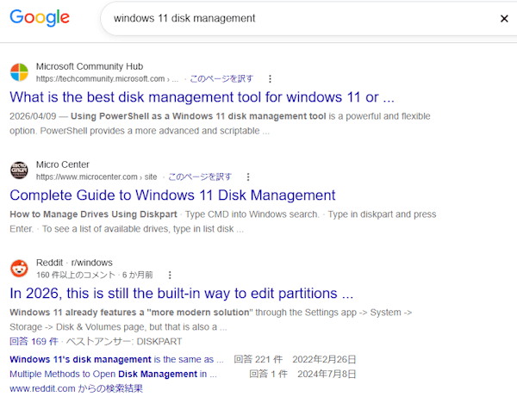Image resolution: width=517 pixels, height=409 pixels.
Task: Open 'www.reddit.com からの検索結果' link
Action: 76,389
